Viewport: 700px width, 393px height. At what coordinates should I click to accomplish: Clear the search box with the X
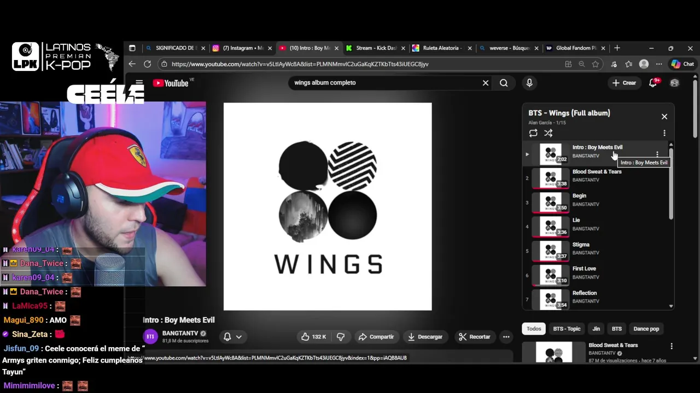pyautogui.click(x=485, y=83)
